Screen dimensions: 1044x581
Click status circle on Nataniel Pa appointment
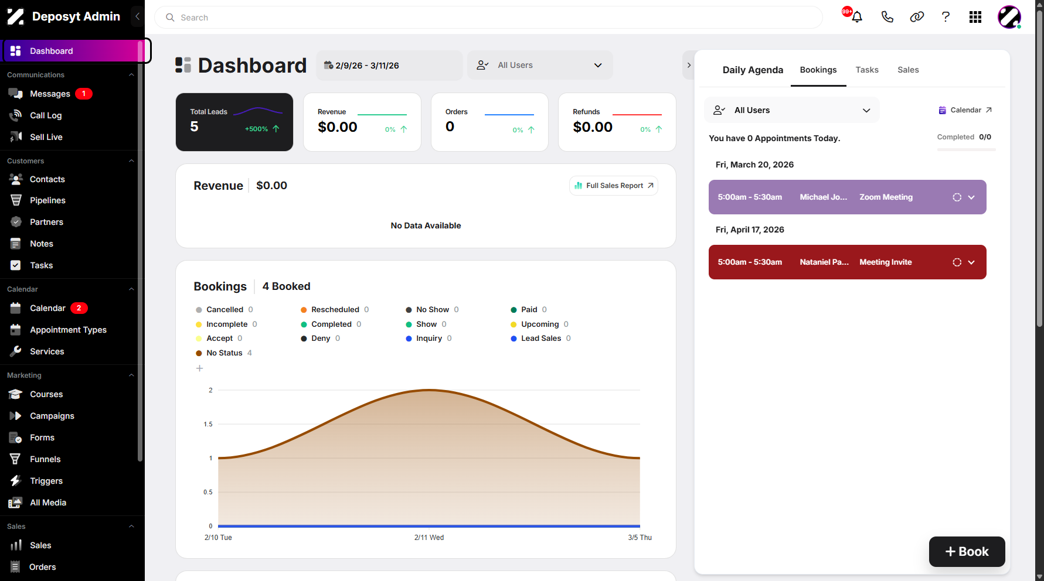(x=957, y=262)
